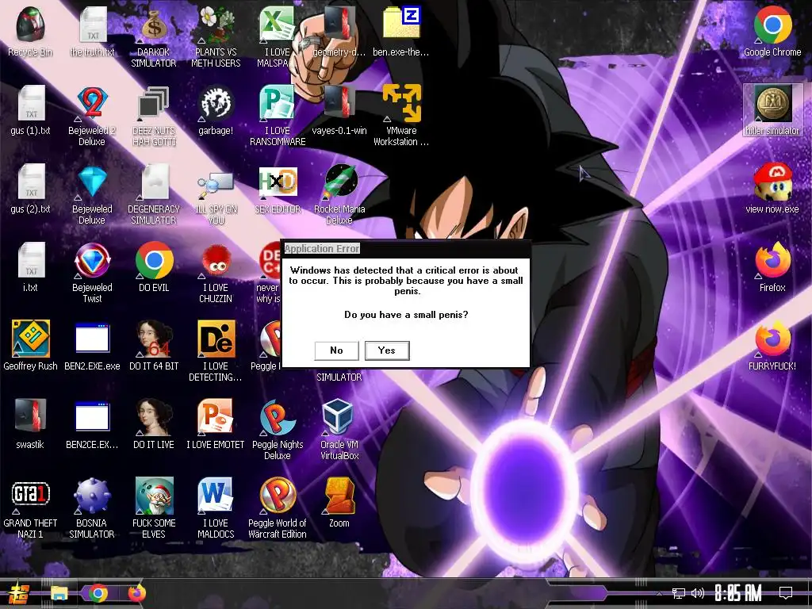Viewport: 812px width, 609px height.
Task: Click Yes in the Application Error dialog
Action: (x=387, y=350)
